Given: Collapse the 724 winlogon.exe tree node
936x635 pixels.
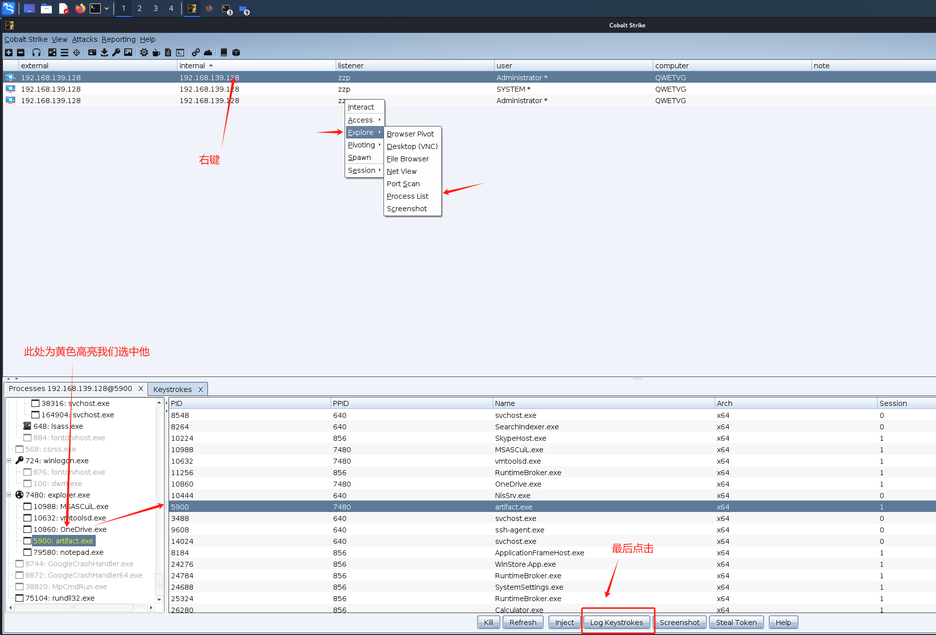Looking at the screenshot, I should tap(9, 461).
